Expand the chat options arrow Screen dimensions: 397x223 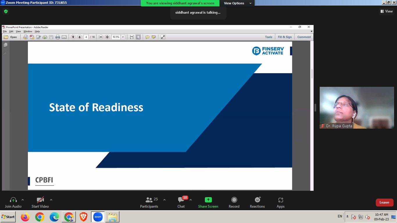tap(191, 200)
